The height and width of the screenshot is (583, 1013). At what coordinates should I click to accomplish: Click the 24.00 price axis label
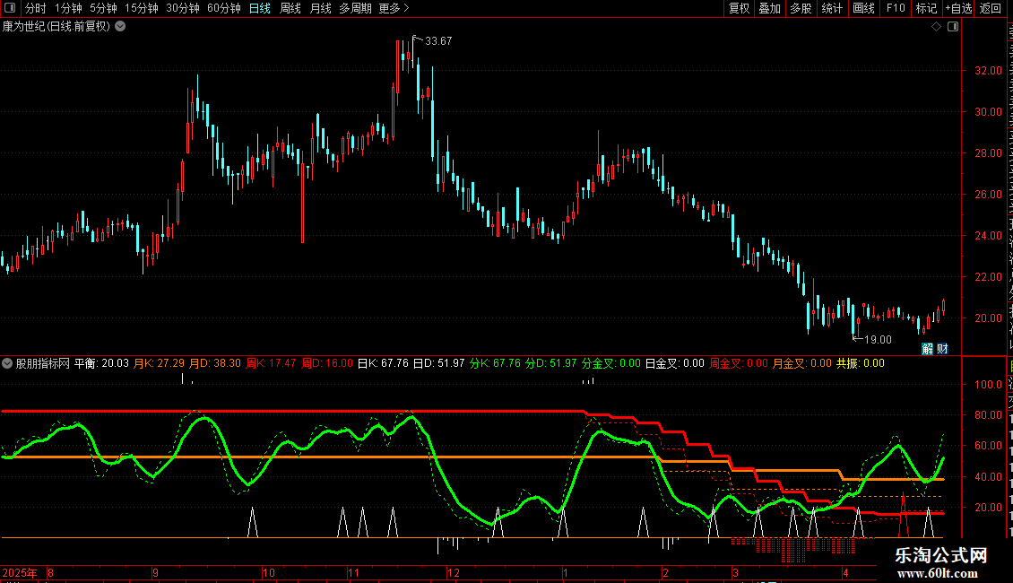989,236
